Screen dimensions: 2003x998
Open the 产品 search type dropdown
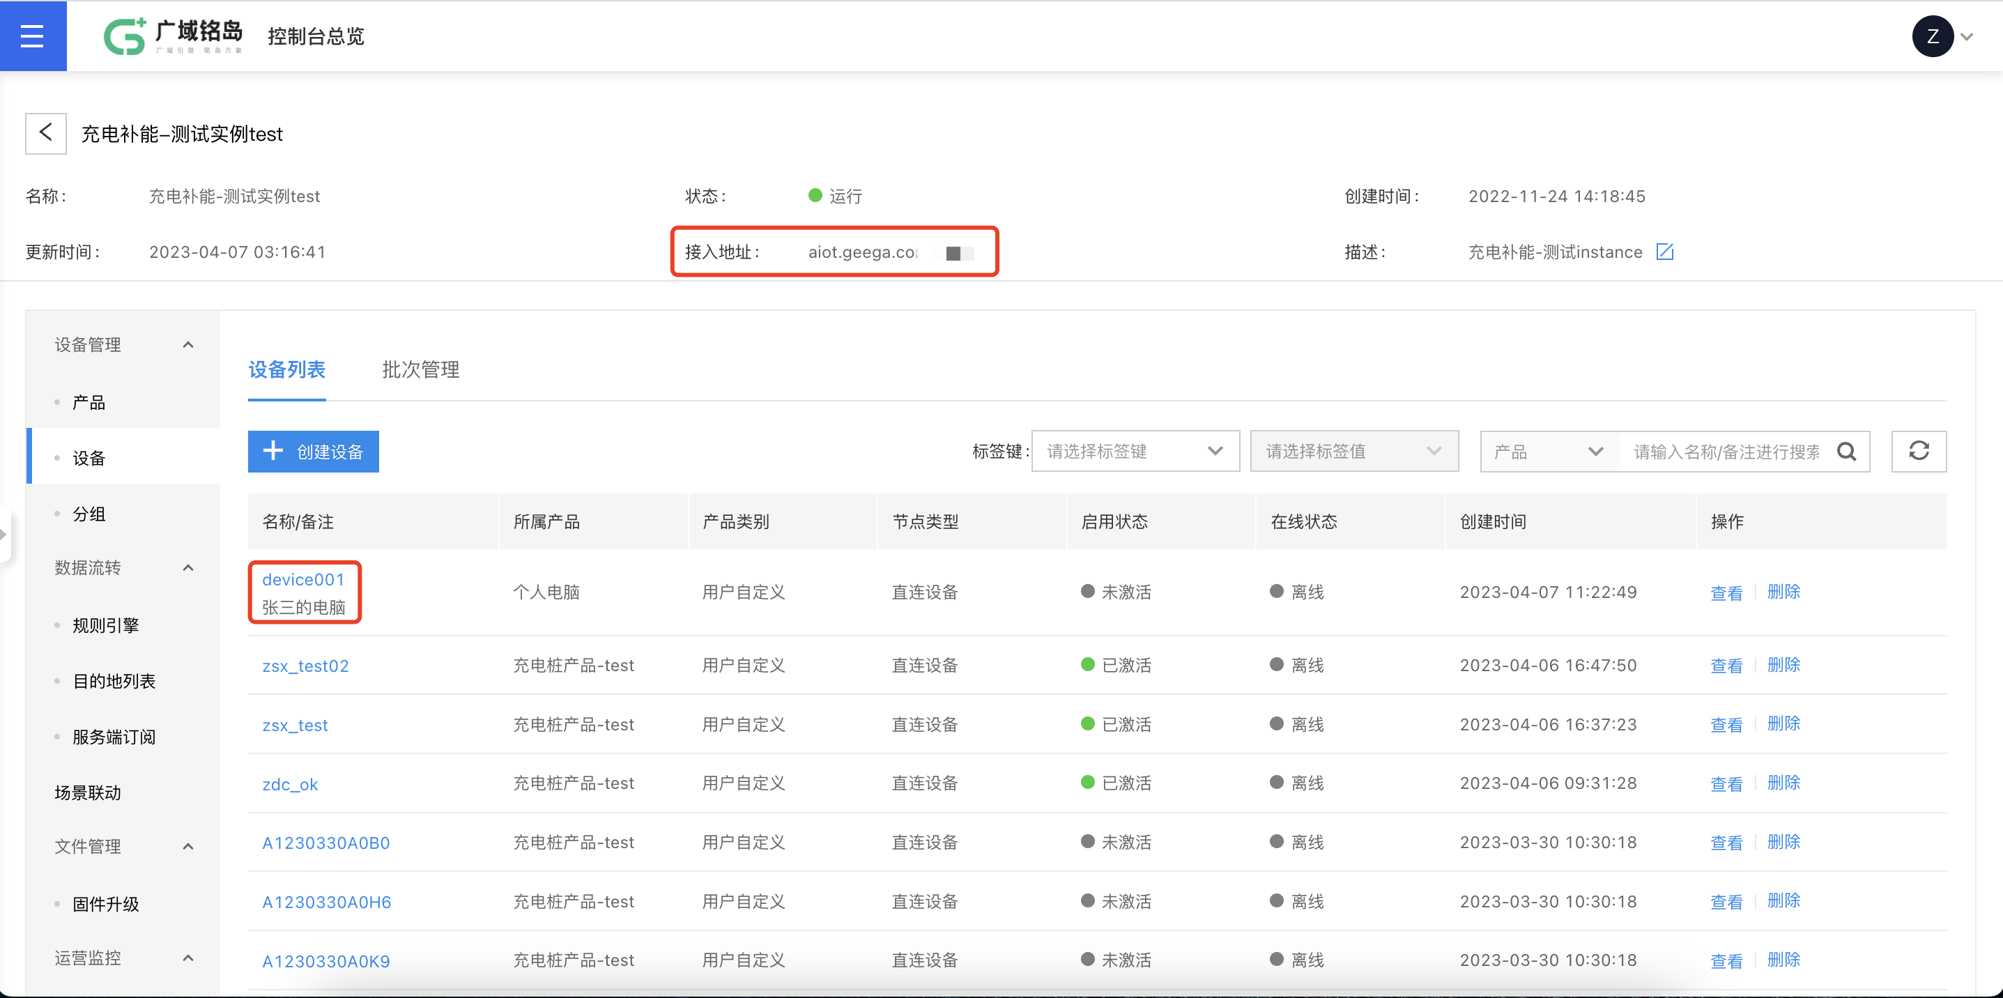pos(1549,452)
